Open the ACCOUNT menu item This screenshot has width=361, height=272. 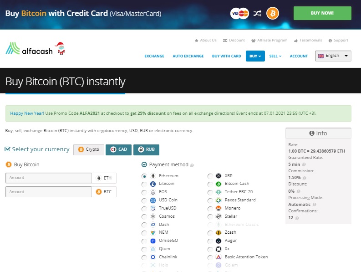coord(299,56)
